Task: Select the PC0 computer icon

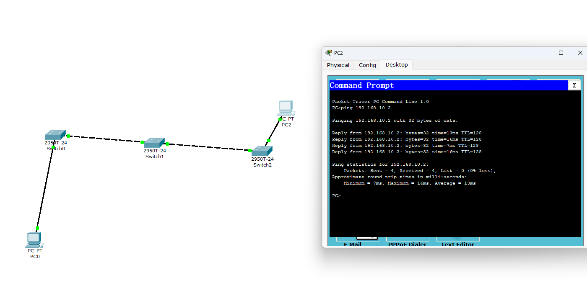Action: [34, 240]
